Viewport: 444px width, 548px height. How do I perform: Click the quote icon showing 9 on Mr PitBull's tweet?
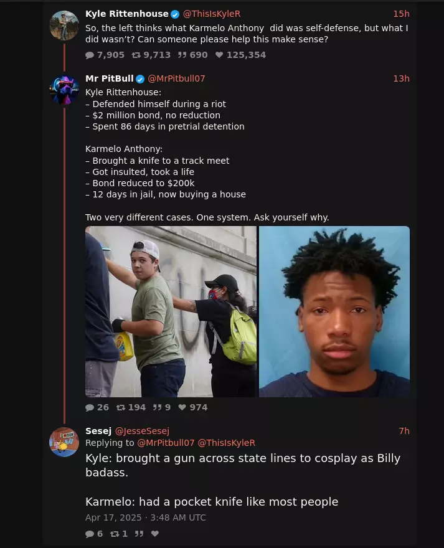(157, 407)
